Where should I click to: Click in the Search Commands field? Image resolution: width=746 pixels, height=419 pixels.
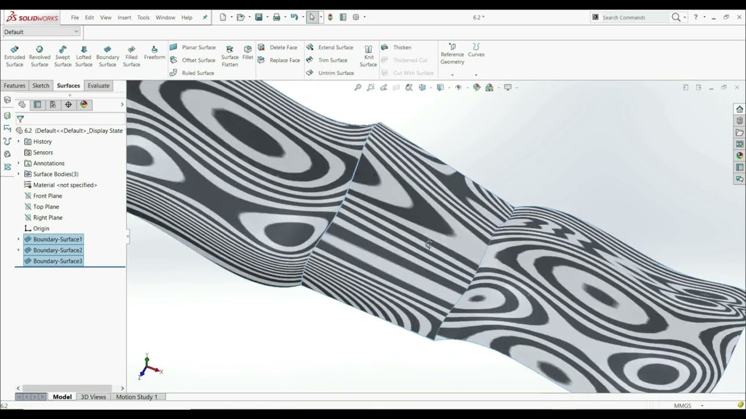tap(635, 17)
